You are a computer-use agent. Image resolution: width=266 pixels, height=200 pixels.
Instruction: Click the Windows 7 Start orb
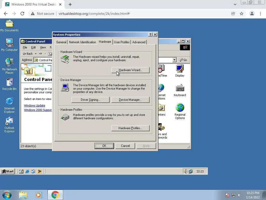tap(7, 195)
